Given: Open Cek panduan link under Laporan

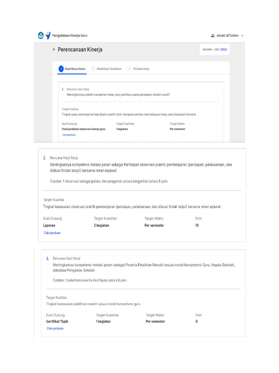Looking at the screenshot, I should (x=52, y=233).
